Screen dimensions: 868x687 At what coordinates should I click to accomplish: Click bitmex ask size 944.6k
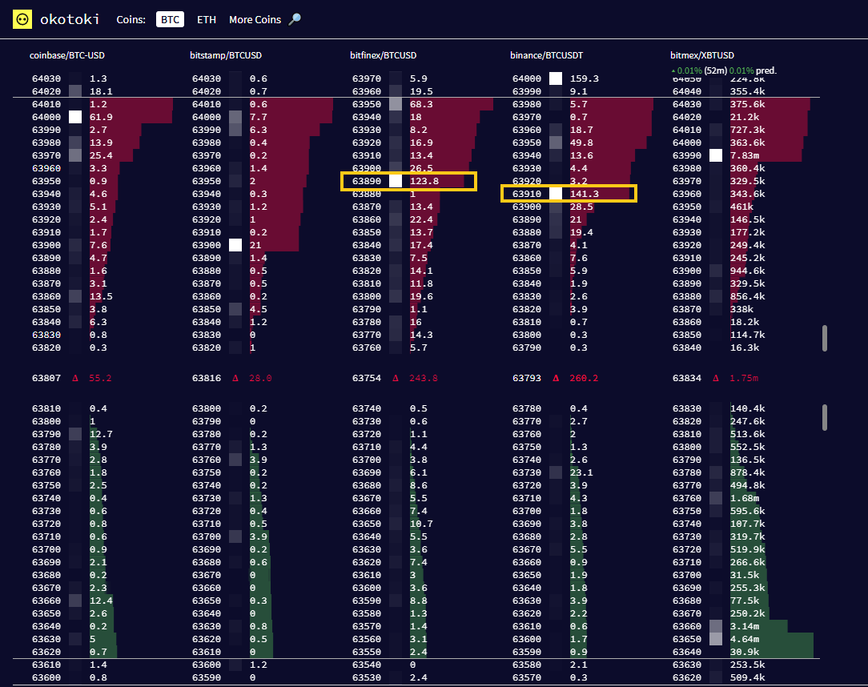[x=748, y=271]
